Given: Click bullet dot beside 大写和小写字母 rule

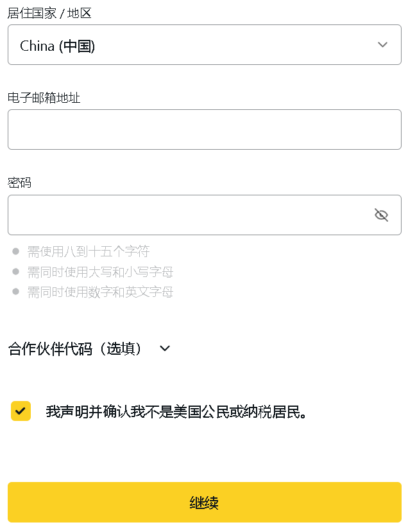Looking at the screenshot, I should pos(16,272).
